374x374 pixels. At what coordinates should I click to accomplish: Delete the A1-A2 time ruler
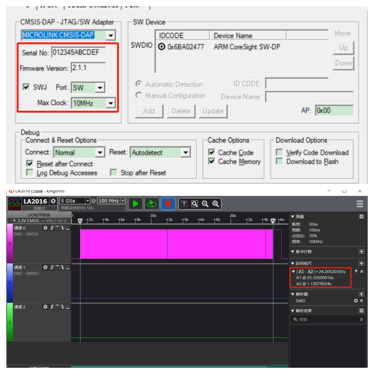point(362,271)
